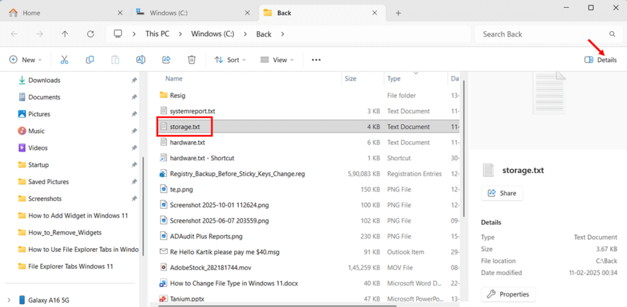Click This PC in the address bar

(x=157, y=34)
